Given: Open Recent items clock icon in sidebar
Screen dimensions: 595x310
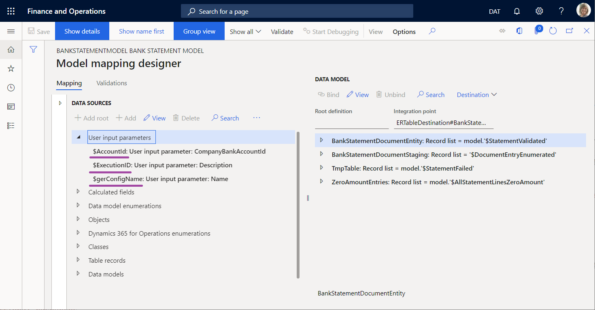Looking at the screenshot, I should (11, 87).
